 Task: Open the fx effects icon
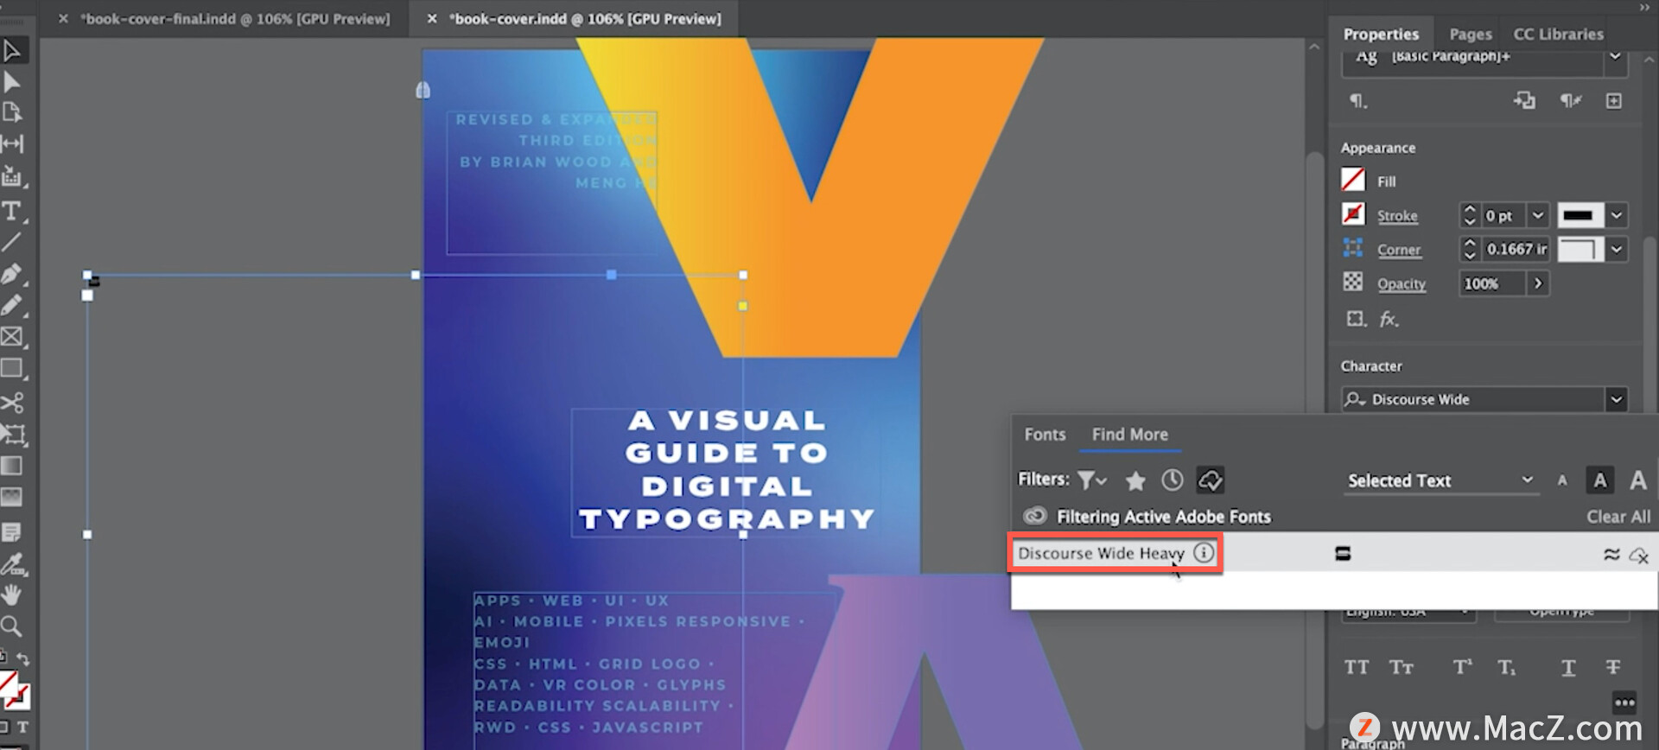coord(1389,319)
